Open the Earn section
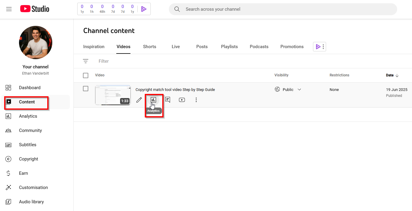412x211 pixels. click(x=23, y=173)
